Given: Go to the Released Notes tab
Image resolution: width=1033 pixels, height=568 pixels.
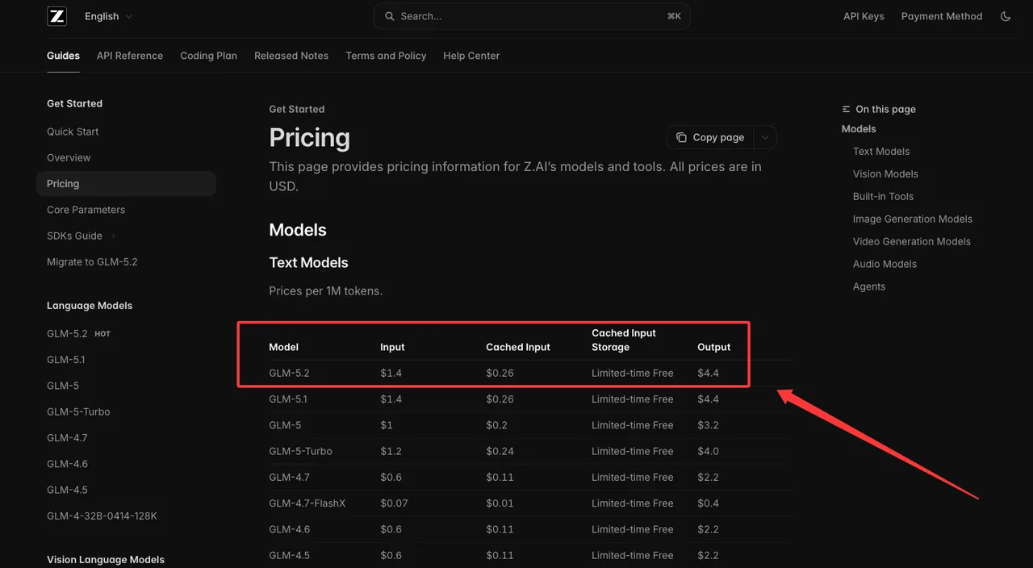Looking at the screenshot, I should [x=291, y=56].
